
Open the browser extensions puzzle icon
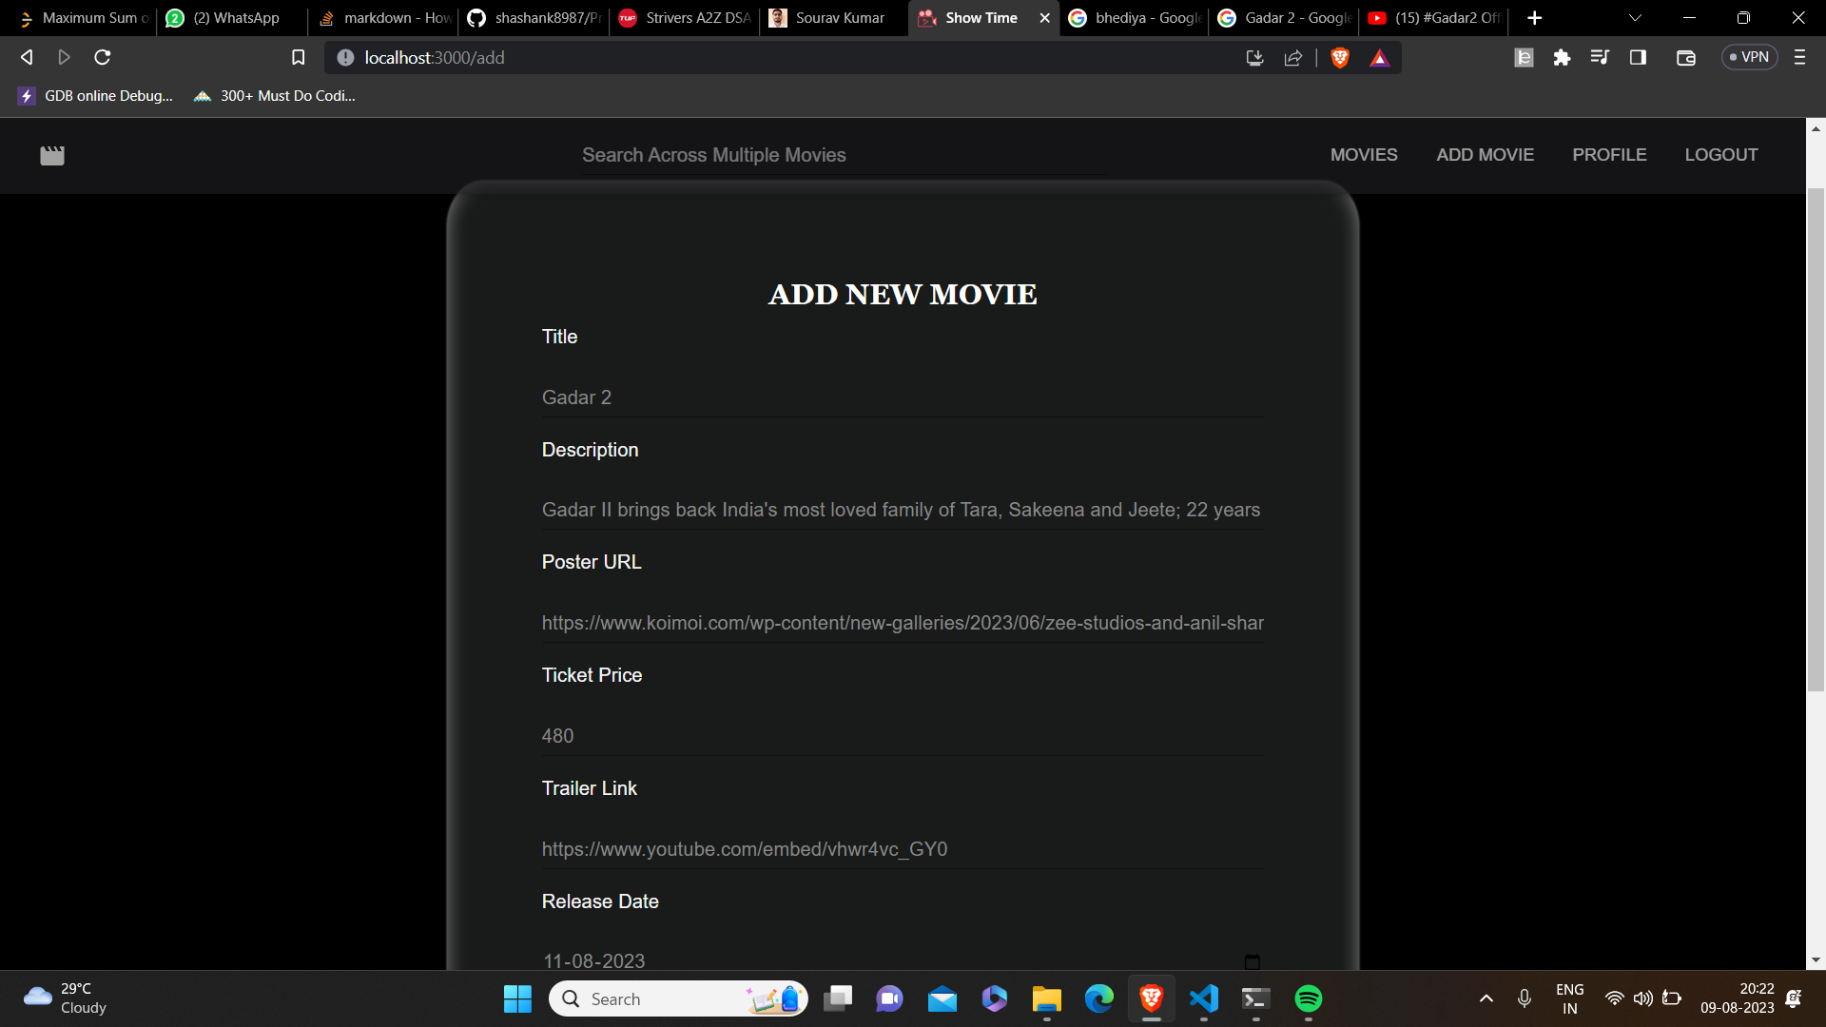click(x=1562, y=58)
